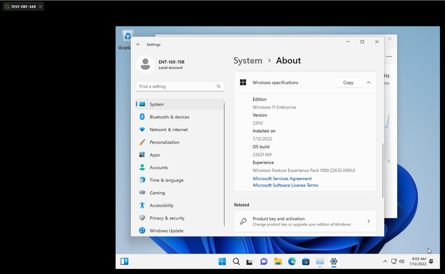Click the key icon for Product key
Screen dimensions: 445x274
pyautogui.click(x=243, y=221)
